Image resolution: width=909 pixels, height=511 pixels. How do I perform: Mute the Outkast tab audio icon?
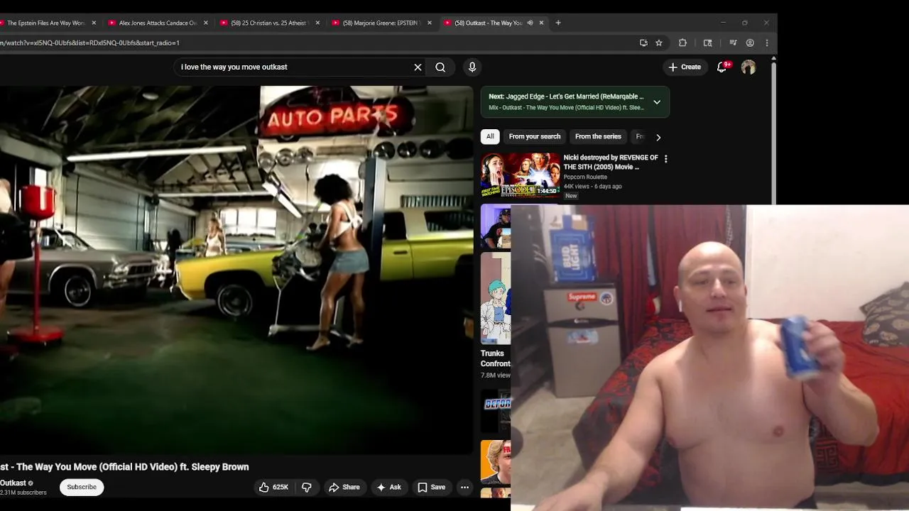(x=530, y=23)
